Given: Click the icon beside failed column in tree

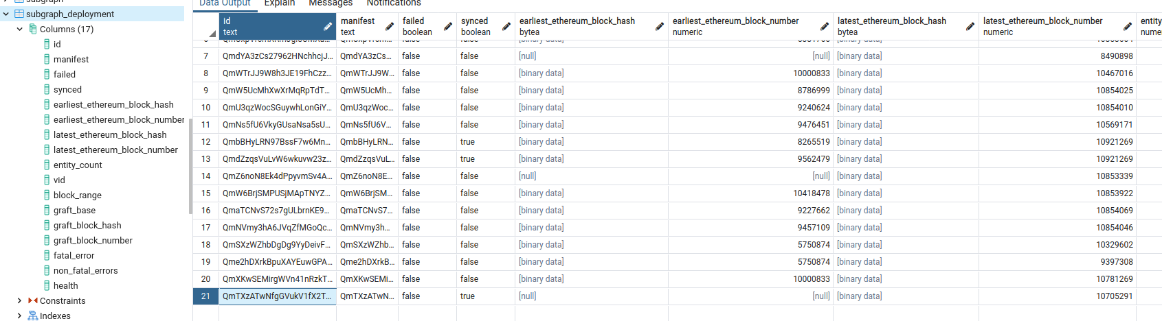Looking at the screenshot, I should [x=47, y=74].
